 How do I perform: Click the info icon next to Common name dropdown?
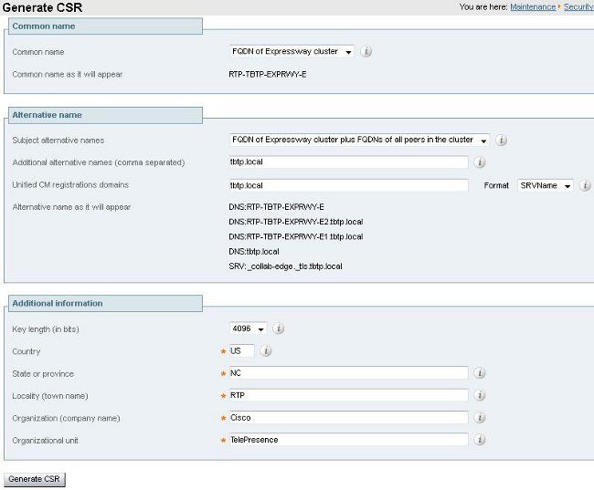[366, 52]
